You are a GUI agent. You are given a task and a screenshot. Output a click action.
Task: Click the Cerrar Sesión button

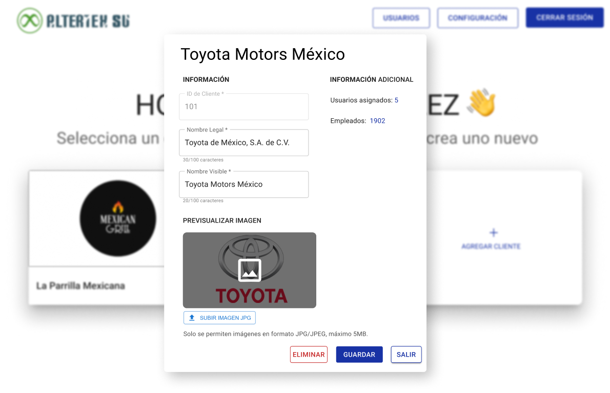click(564, 17)
